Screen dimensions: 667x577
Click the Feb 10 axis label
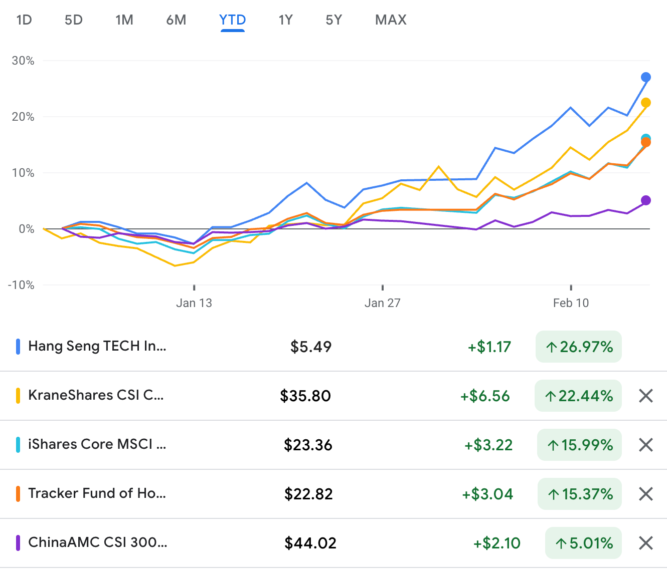[x=571, y=303]
